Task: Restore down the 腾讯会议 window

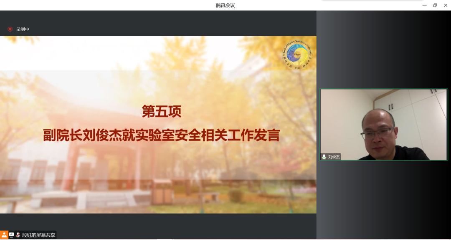Action: (x=435, y=5)
